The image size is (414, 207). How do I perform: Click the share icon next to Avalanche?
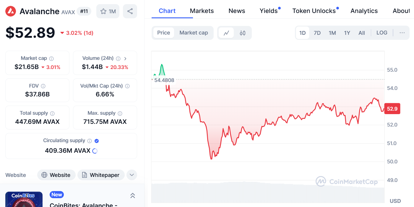click(x=130, y=11)
